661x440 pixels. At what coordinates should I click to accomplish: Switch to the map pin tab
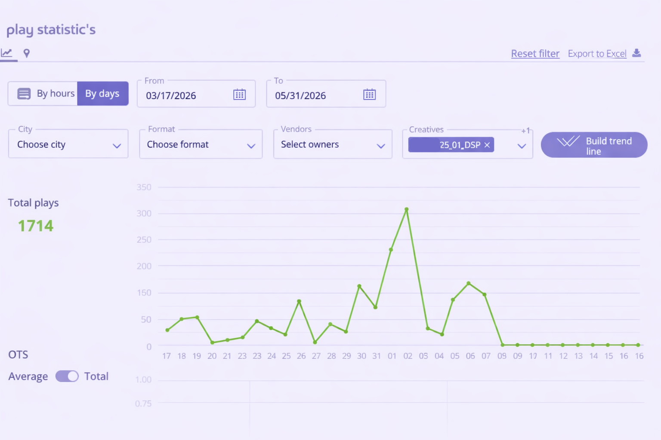[27, 53]
